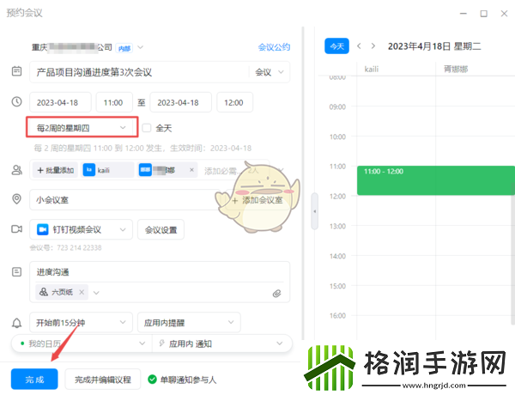
Task: Click the 批量添加 button
Action: (x=55, y=170)
